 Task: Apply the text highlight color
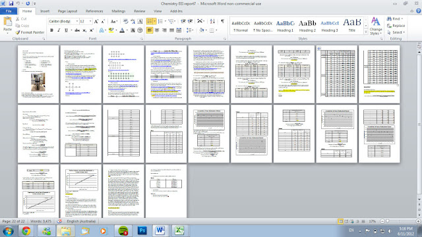[111, 30]
